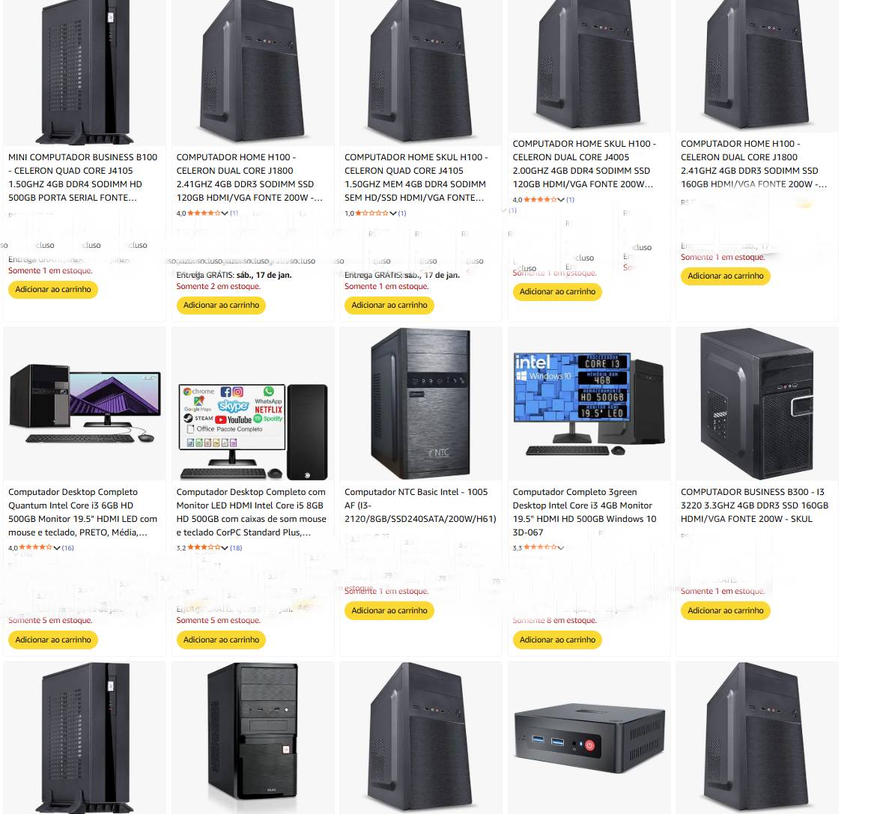Add Mini Computador Business B100 to cart
Screen dimensions: 889x814
pos(53,289)
